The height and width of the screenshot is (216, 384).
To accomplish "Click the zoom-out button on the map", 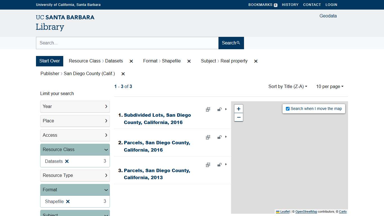I will [x=238, y=117].
